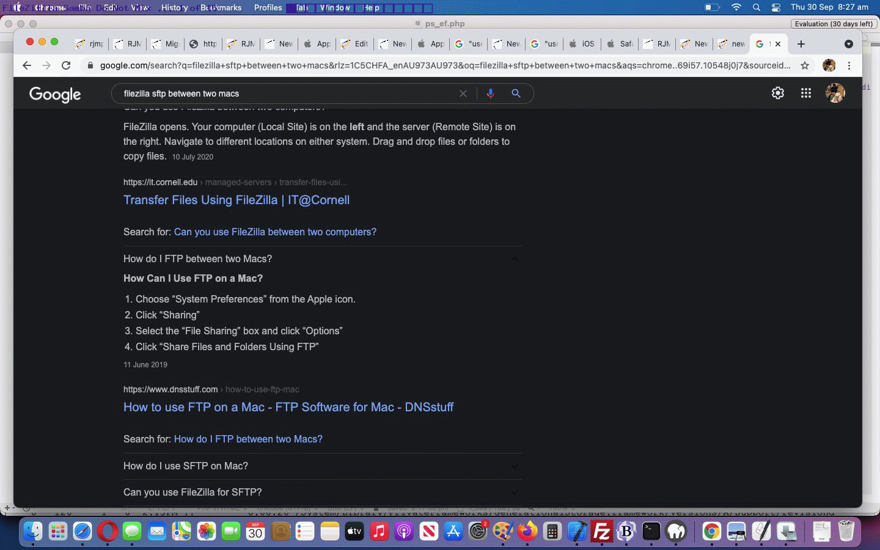Image resolution: width=880 pixels, height=550 pixels.
Task: Open the Bookmarks menu
Action: point(221,8)
